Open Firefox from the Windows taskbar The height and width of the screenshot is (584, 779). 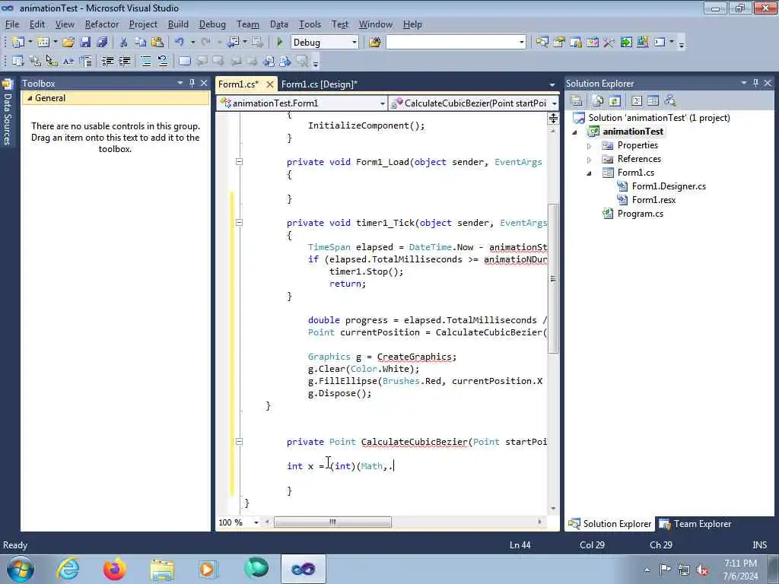point(114,569)
